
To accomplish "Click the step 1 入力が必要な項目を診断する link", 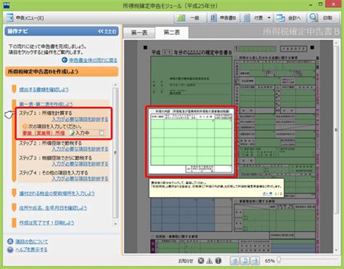I will pos(80,119).
